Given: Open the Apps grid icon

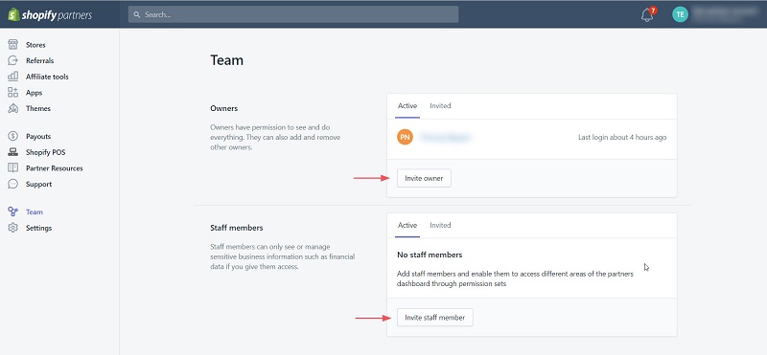Looking at the screenshot, I should pos(13,92).
